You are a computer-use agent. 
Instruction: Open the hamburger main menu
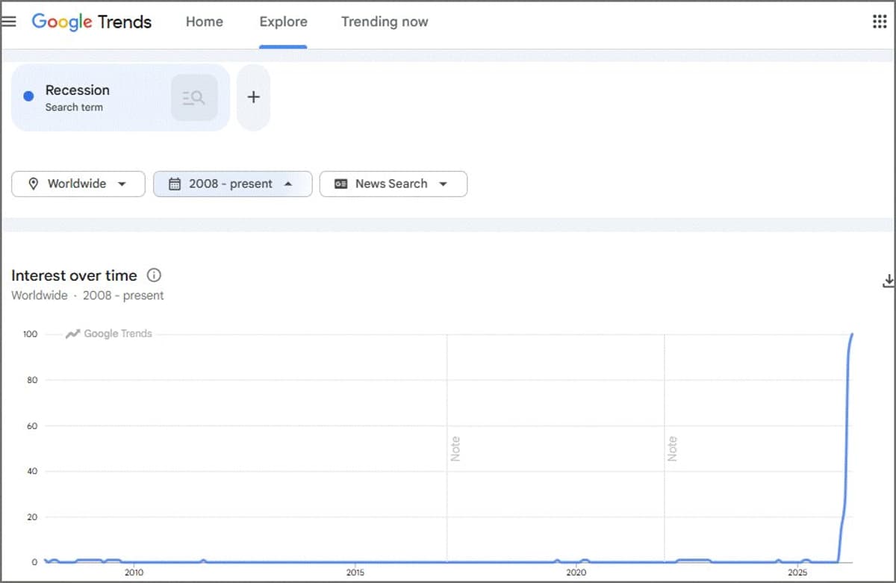9,22
